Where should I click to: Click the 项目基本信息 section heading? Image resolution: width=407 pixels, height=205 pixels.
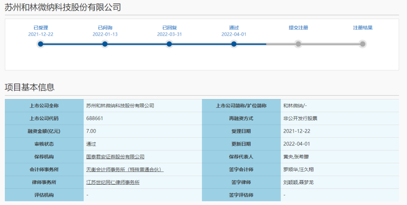point(30,87)
